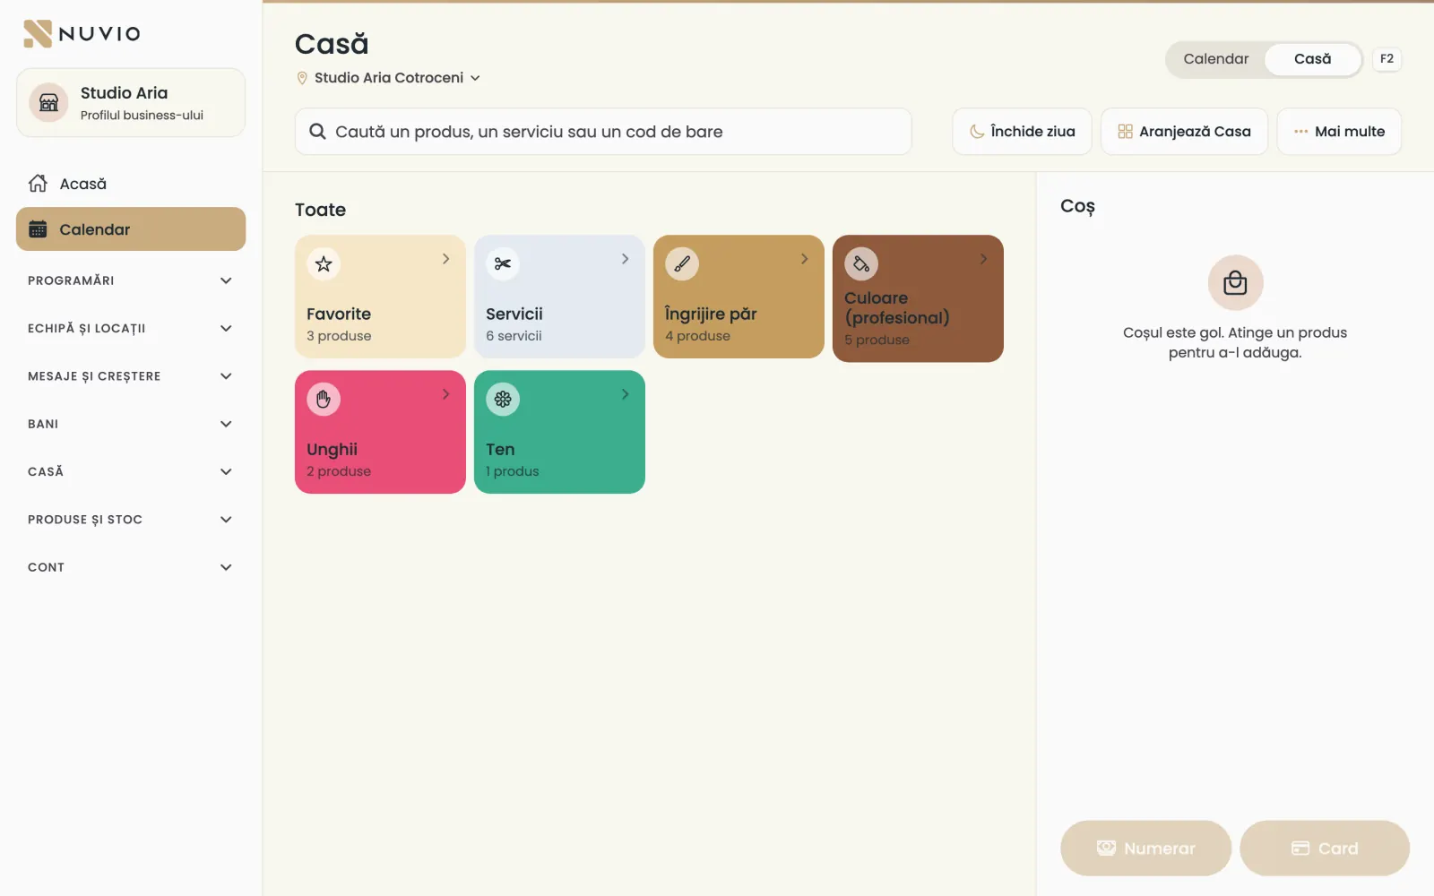1434x896 pixels.
Task: Open the Studio Aria Cotroceni location dropdown
Action: [x=389, y=78]
